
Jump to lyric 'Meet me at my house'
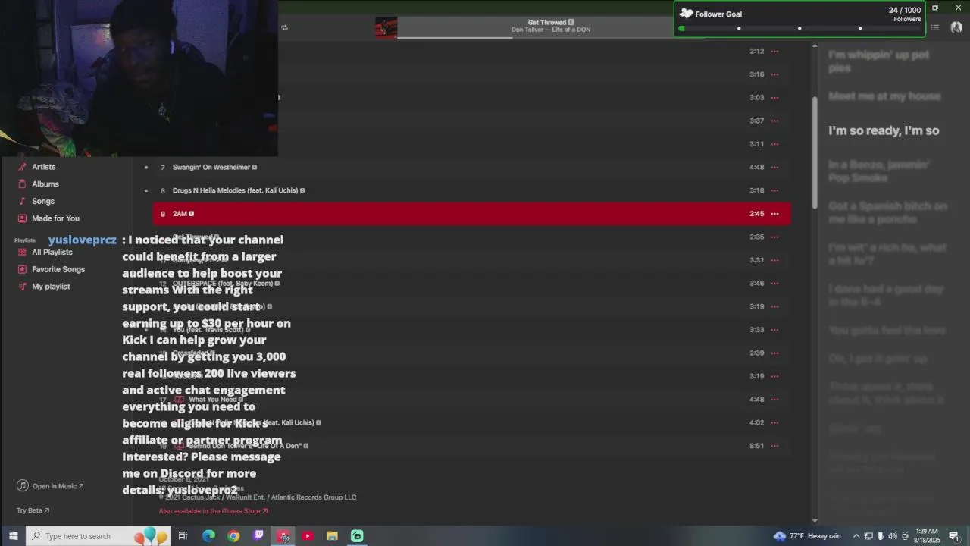click(884, 96)
